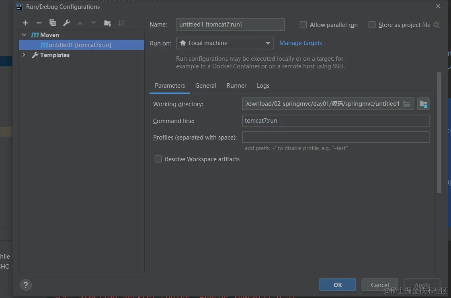The height and width of the screenshot is (298, 451).
Task: Close the Run/Debug Configurations dialog
Action: pyautogui.click(x=438, y=6)
